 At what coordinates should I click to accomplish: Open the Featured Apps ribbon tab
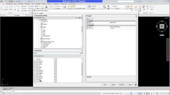pos(72,4)
